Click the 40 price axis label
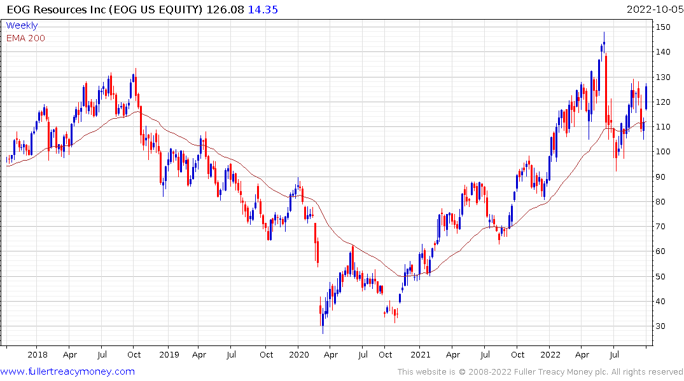Screen dimensions: 684x381 (660, 302)
